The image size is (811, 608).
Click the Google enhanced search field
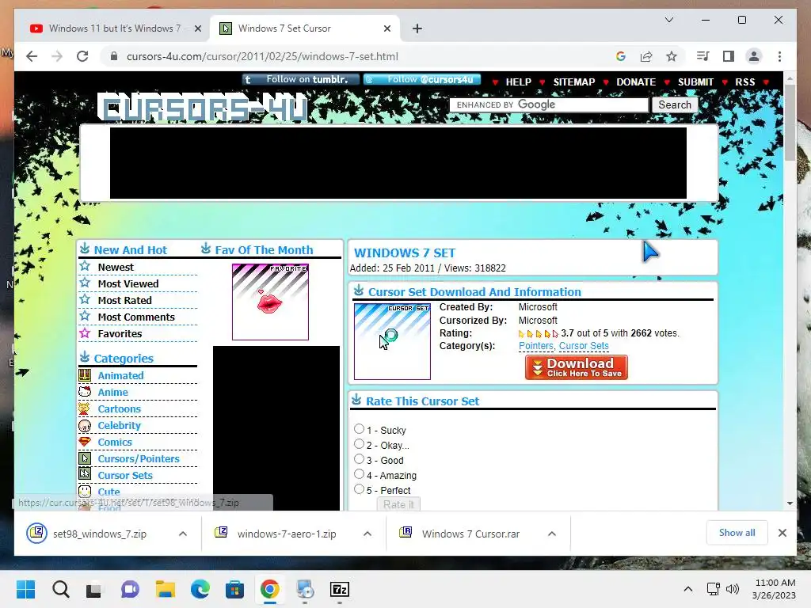549,105
